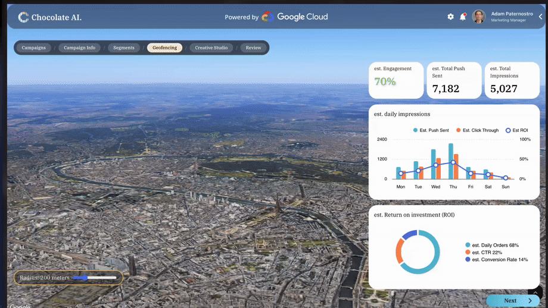
Task: Click the Adam Paternostro name
Action: pos(512,14)
